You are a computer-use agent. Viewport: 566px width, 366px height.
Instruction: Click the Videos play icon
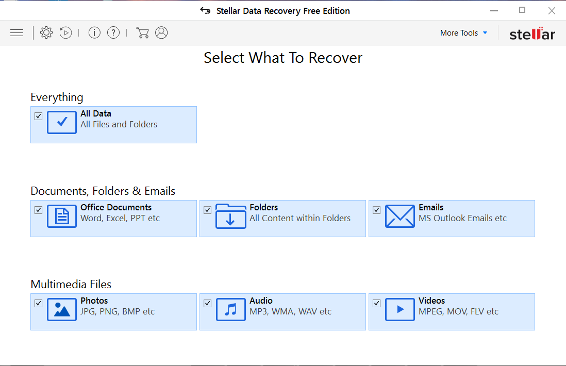[399, 309]
